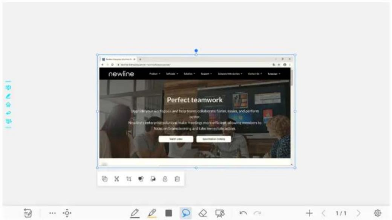Click the home icon in left floating toolbar
The image size is (392, 220).
(8, 104)
